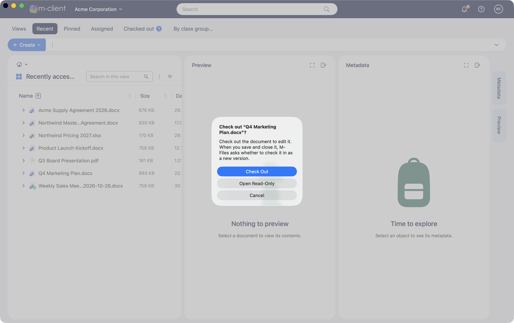Expand Northwind Pricing 2027.xlsx row

coord(23,135)
